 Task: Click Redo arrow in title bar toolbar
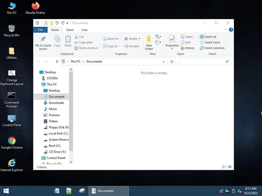[63, 23]
